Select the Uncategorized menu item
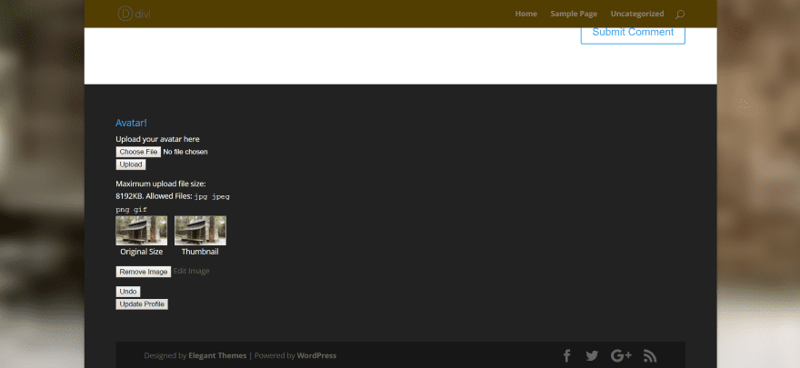 coord(637,14)
